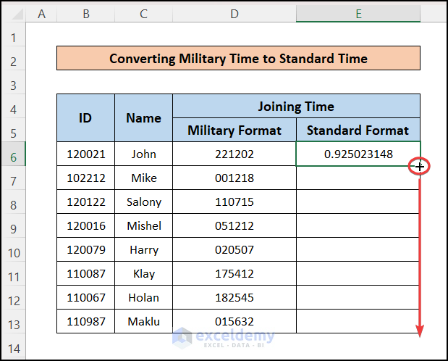Select column E header
Viewport: 448px width, 361px height.
pos(358,14)
